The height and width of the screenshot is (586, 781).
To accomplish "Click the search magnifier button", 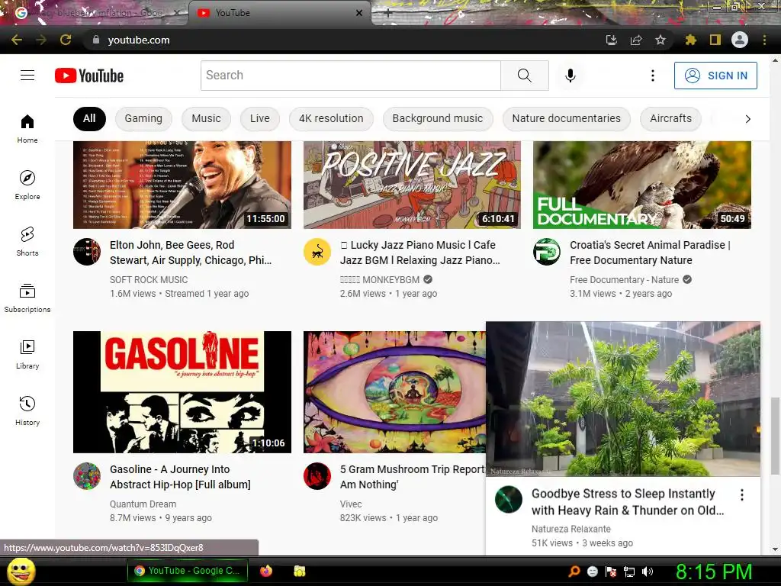I will pos(525,76).
